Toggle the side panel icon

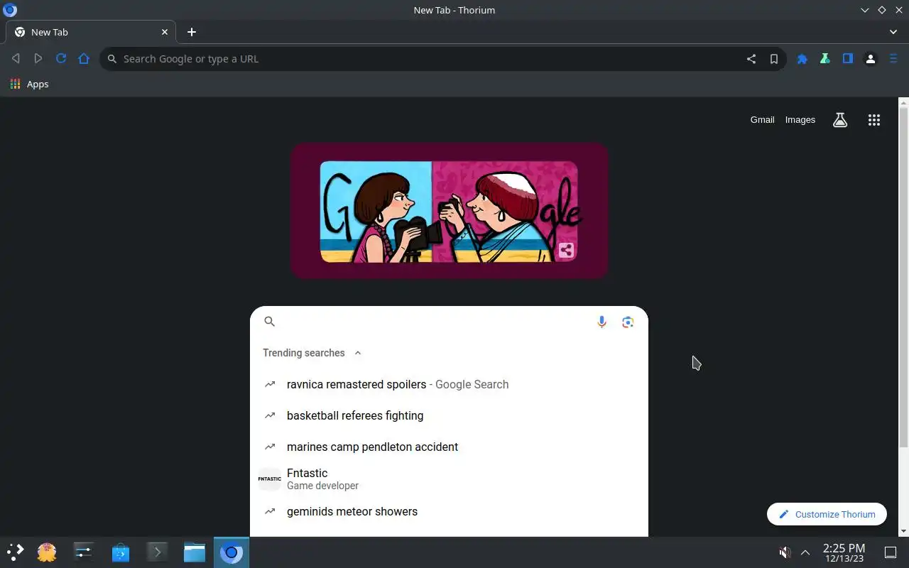tap(848, 59)
